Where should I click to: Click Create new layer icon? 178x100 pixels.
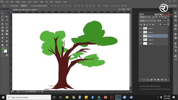(x=162, y=80)
